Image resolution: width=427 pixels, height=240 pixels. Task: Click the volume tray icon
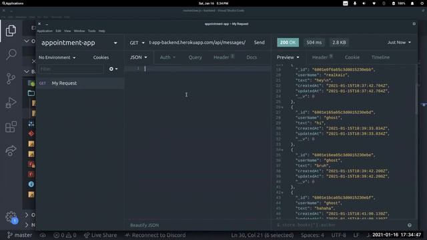364,3
